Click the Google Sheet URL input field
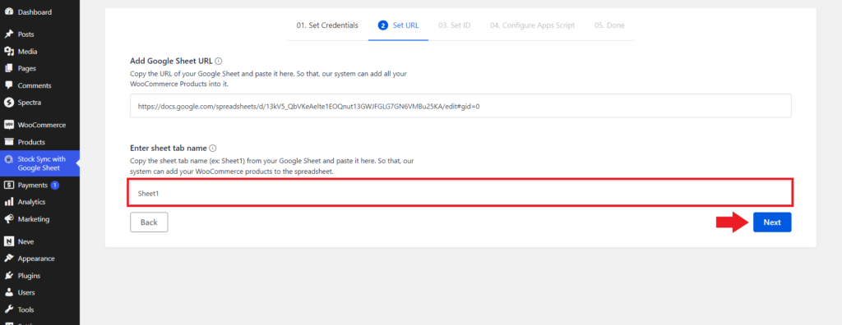This screenshot has width=842, height=325. click(x=460, y=106)
